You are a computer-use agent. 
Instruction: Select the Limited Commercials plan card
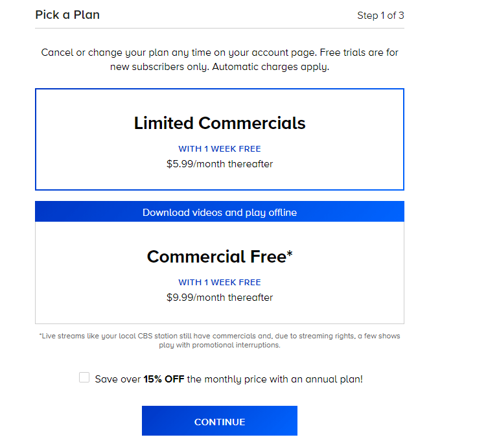coord(220,139)
